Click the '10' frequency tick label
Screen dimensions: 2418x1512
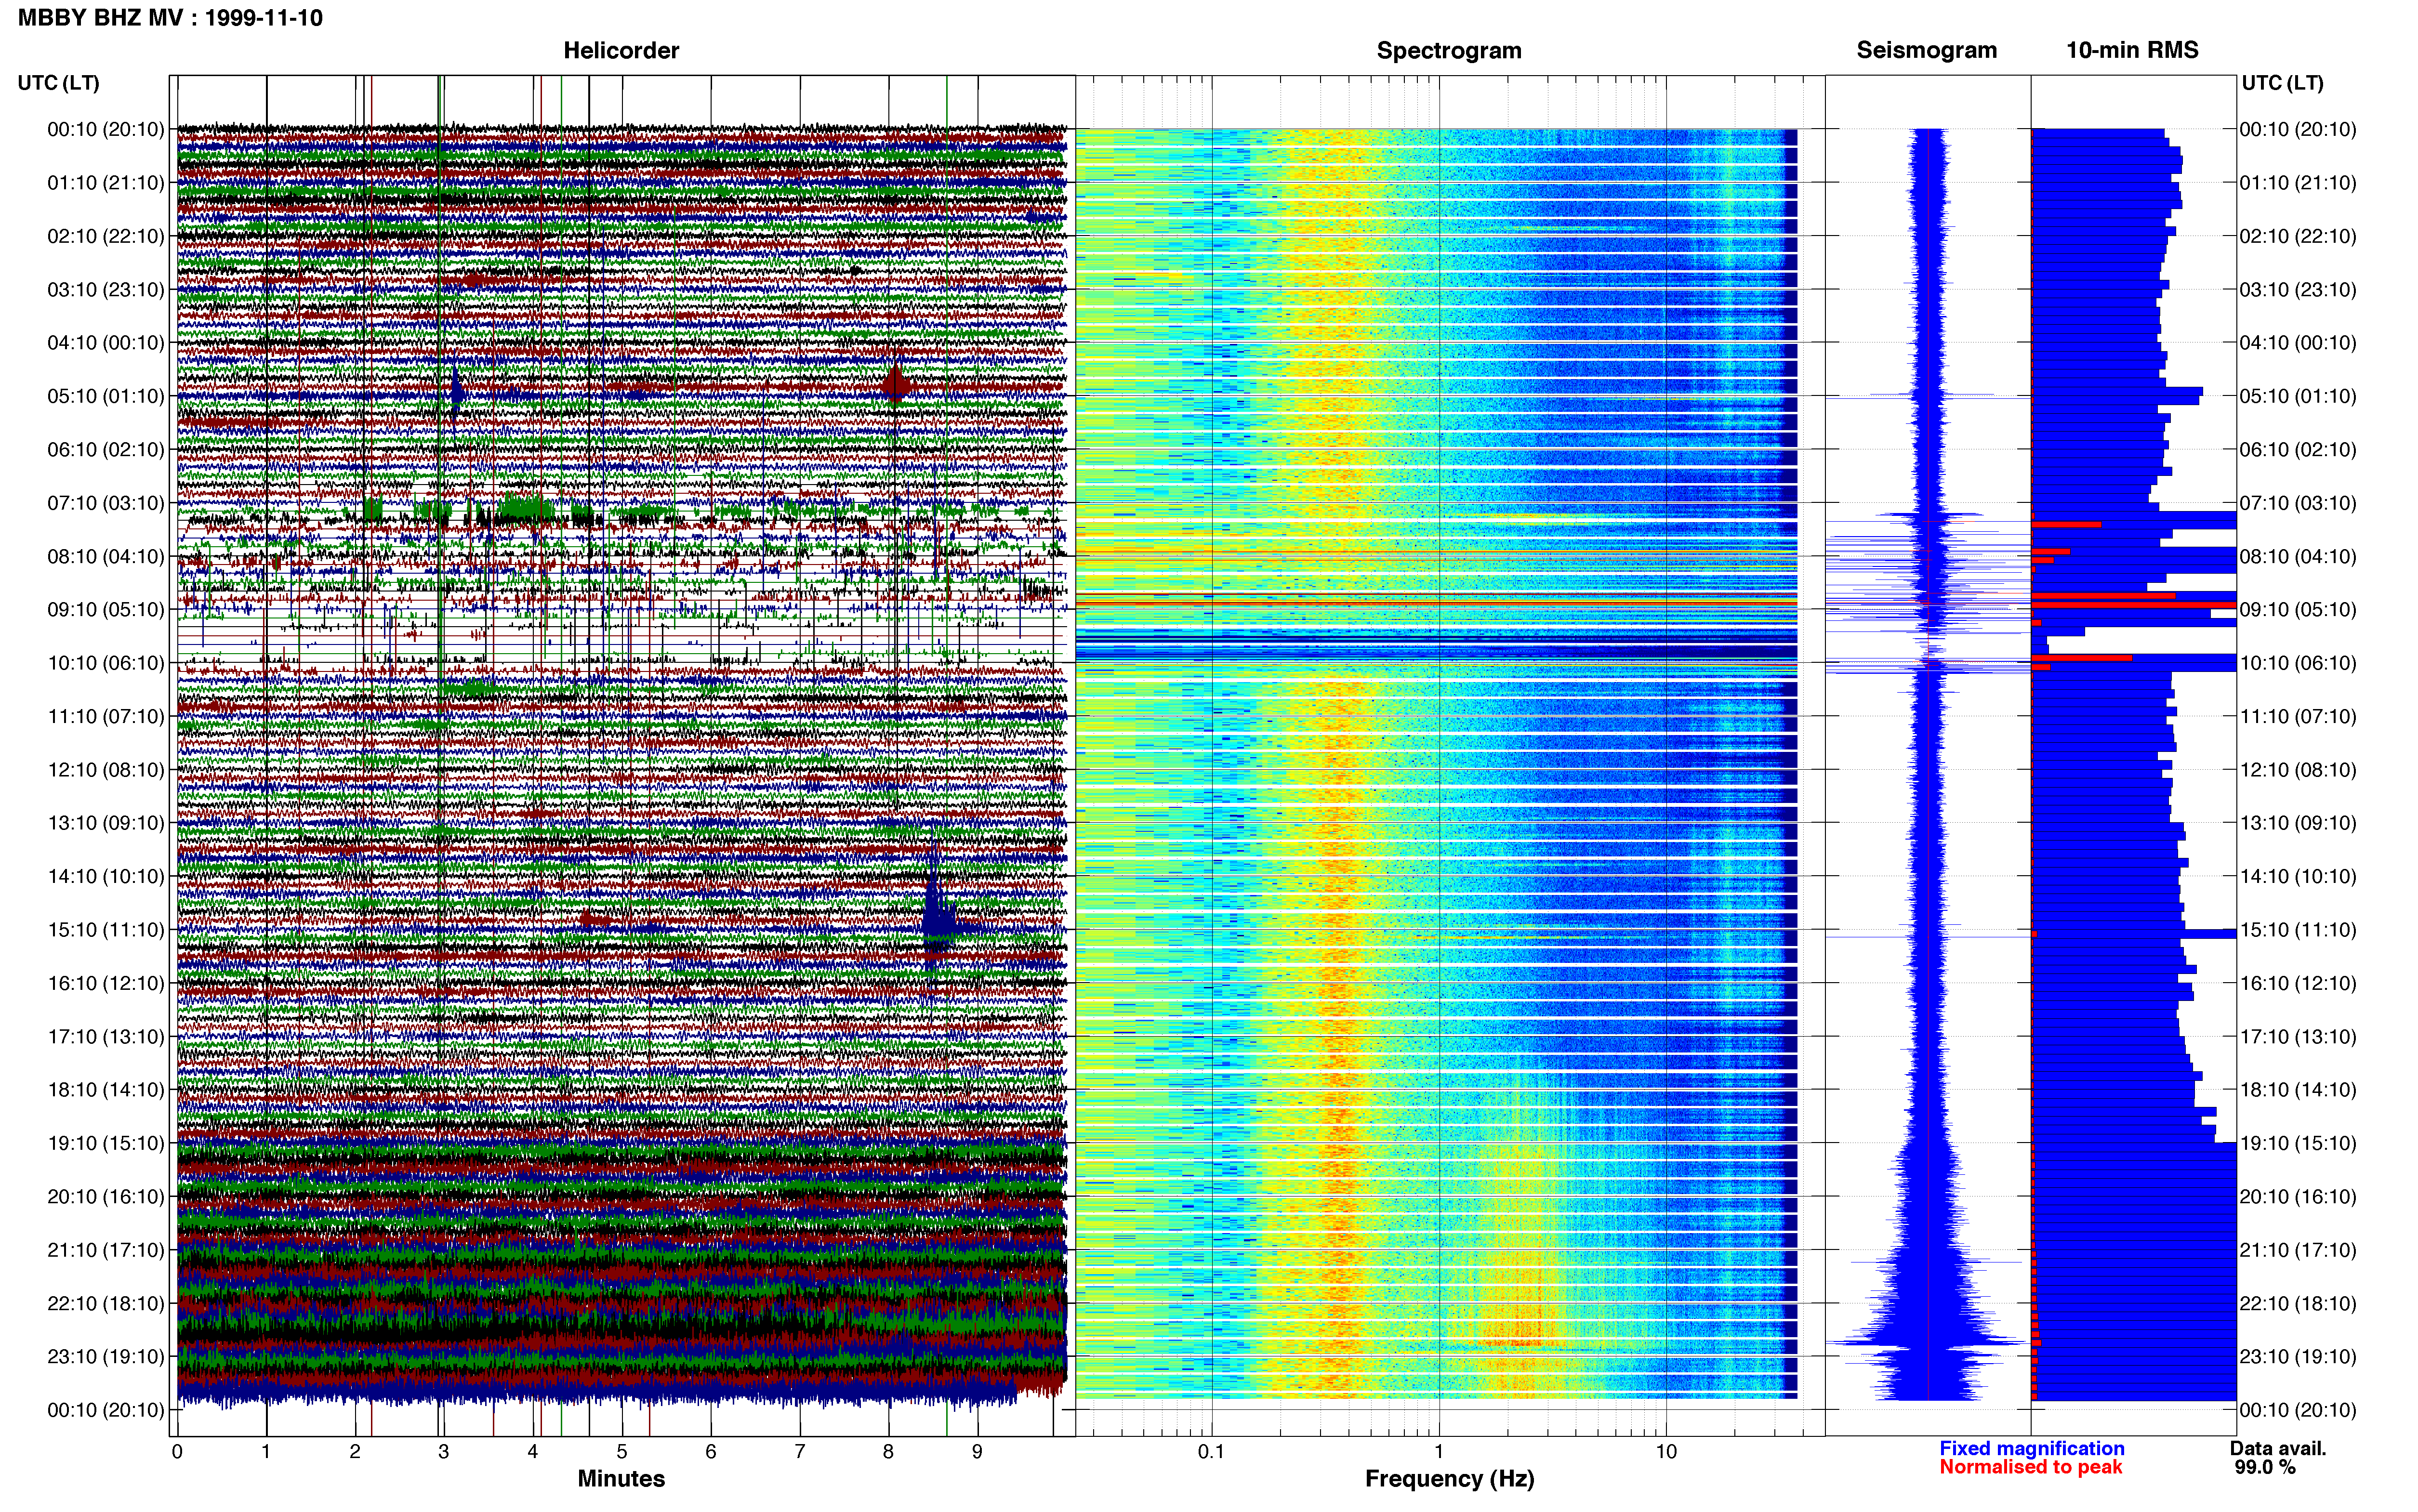pos(1666,1451)
